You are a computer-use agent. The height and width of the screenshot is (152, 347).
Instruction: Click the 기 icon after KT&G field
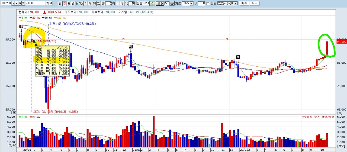coord(47,3)
